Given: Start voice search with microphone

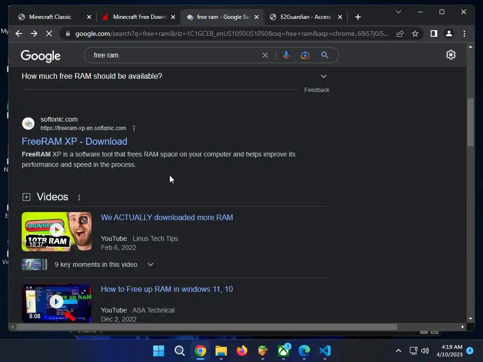Looking at the screenshot, I should coord(286,55).
